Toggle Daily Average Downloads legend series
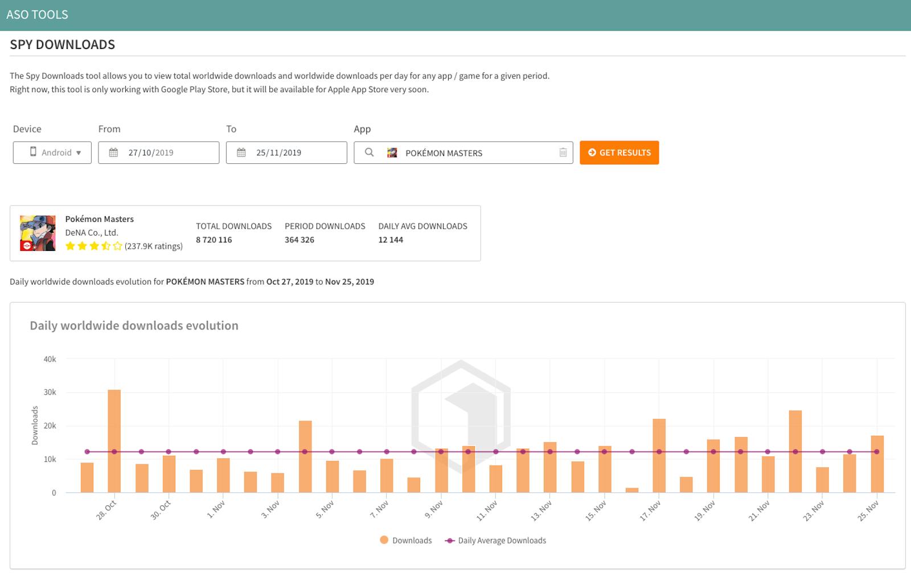The width and height of the screenshot is (911, 573). pyautogui.click(x=495, y=541)
